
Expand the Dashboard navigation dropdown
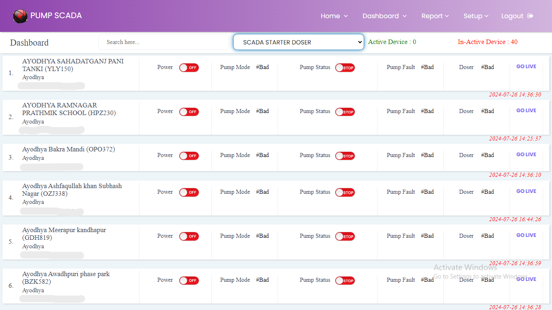click(x=384, y=16)
